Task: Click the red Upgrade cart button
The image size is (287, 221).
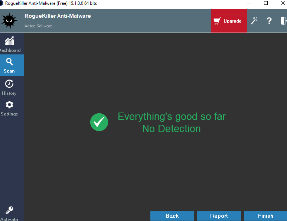Action: [x=229, y=21]
